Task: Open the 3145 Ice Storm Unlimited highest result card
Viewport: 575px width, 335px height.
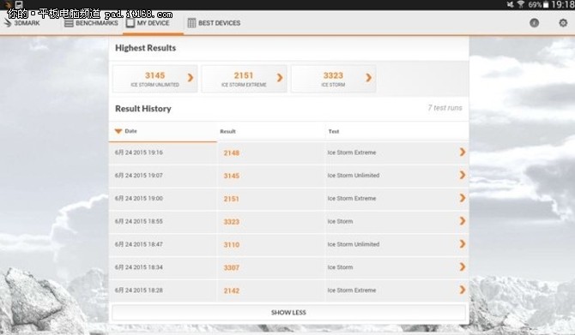Action: (154, 79)
